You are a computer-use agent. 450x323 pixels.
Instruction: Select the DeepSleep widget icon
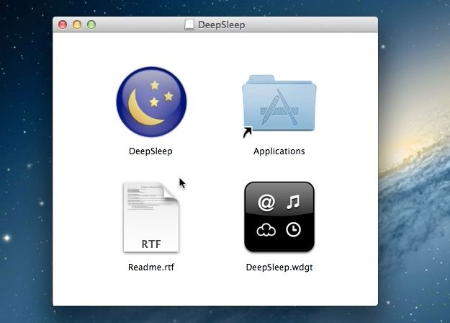pos(279,217)
